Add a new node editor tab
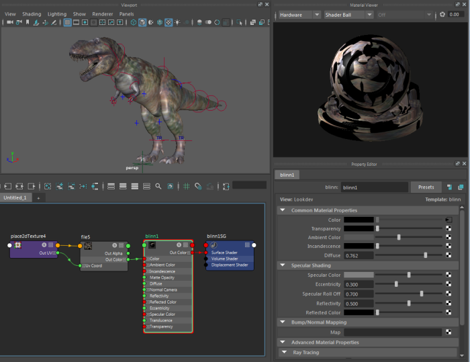This screenshot has width=470, height=362. 38,198
